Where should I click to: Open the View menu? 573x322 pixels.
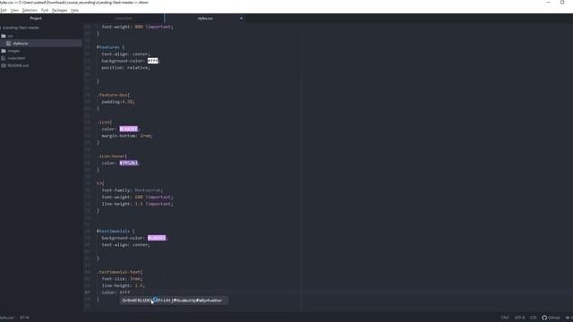pyautogui.click(x=14, y=11)
